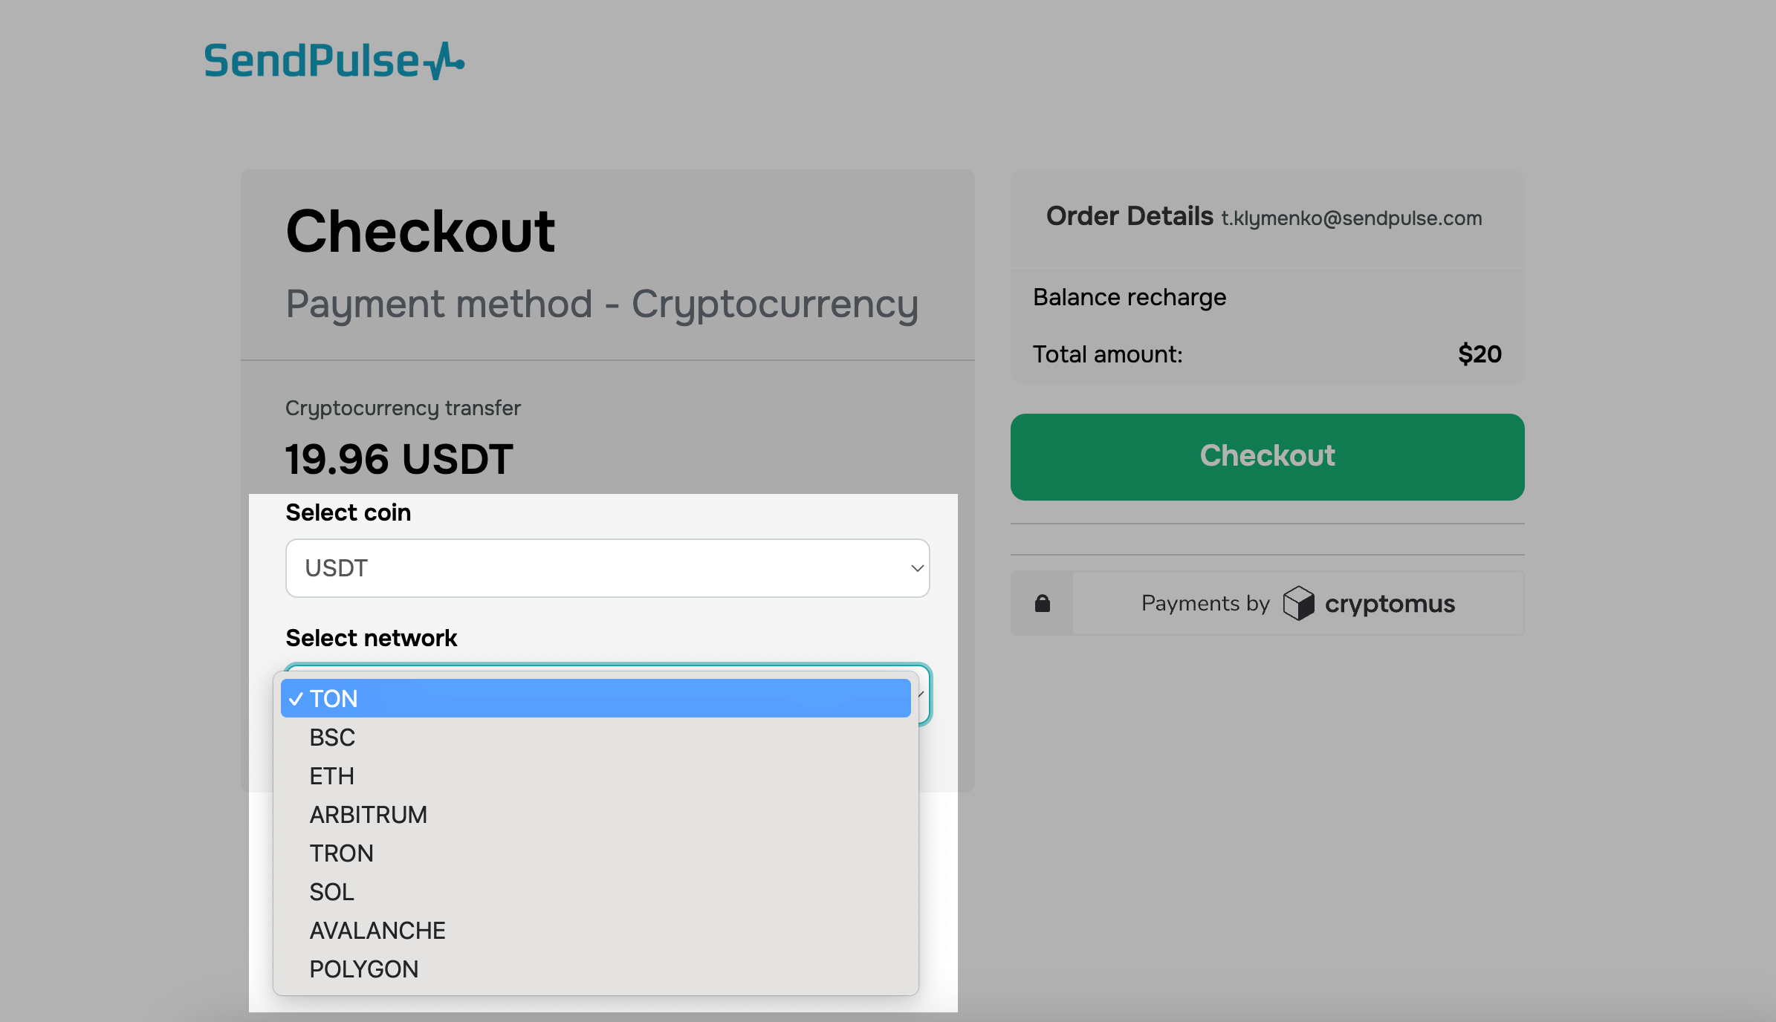Screen dimensions: 1776x1022
Task: Click the cryptomus brand text
Action: 1390,604
